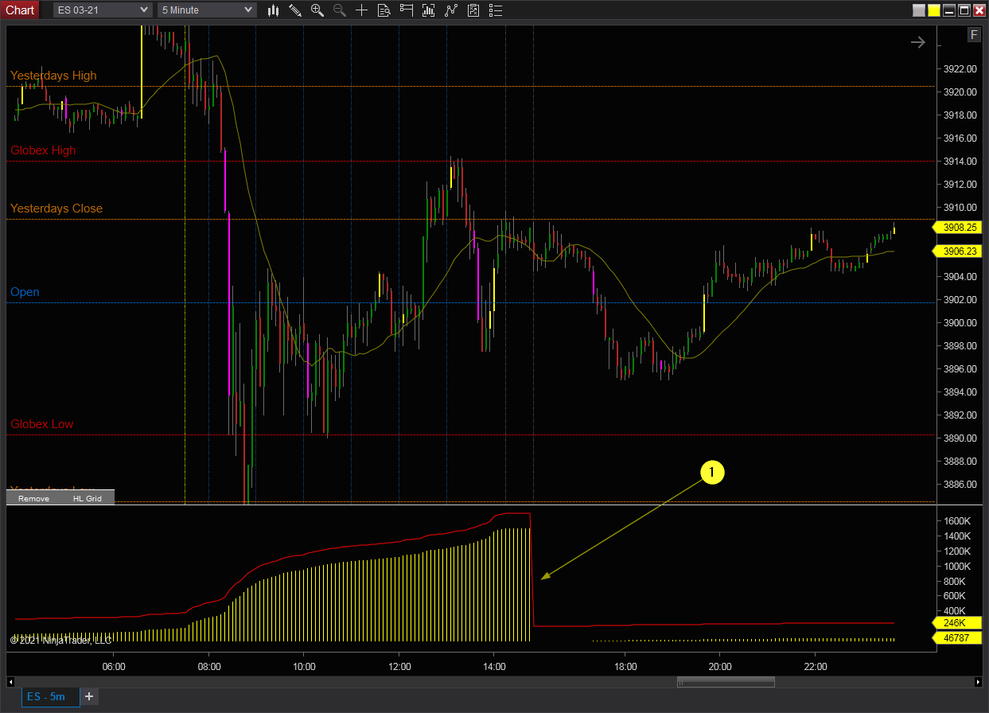Viewport: 989px width, 713px height.
Task: Click the HL Grid button
Action: coord(88,498)
